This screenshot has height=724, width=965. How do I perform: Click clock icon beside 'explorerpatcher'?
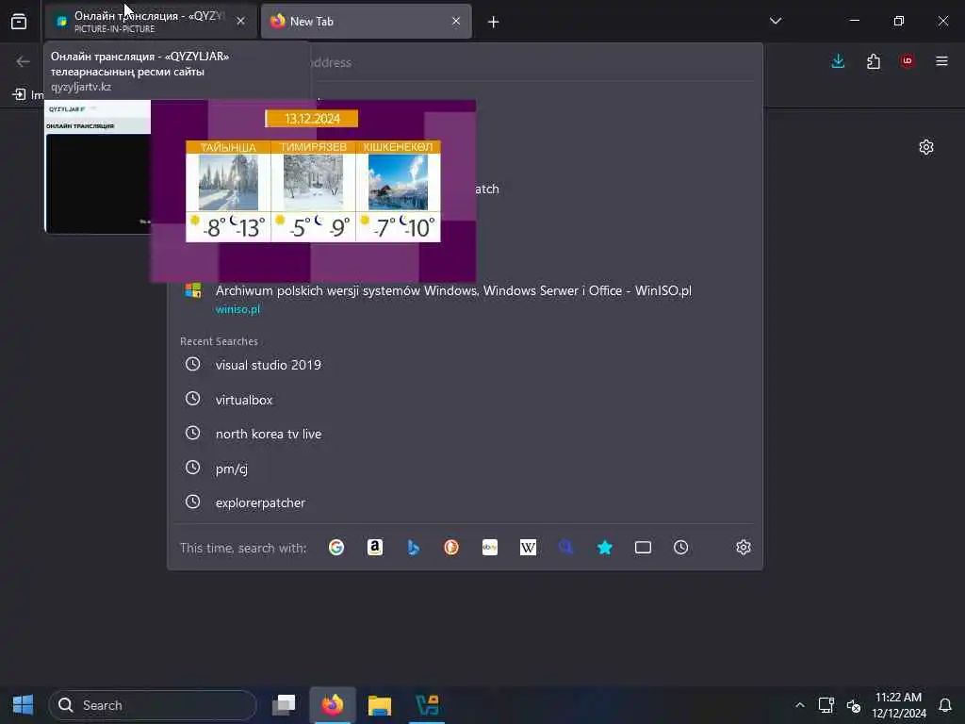192,502
